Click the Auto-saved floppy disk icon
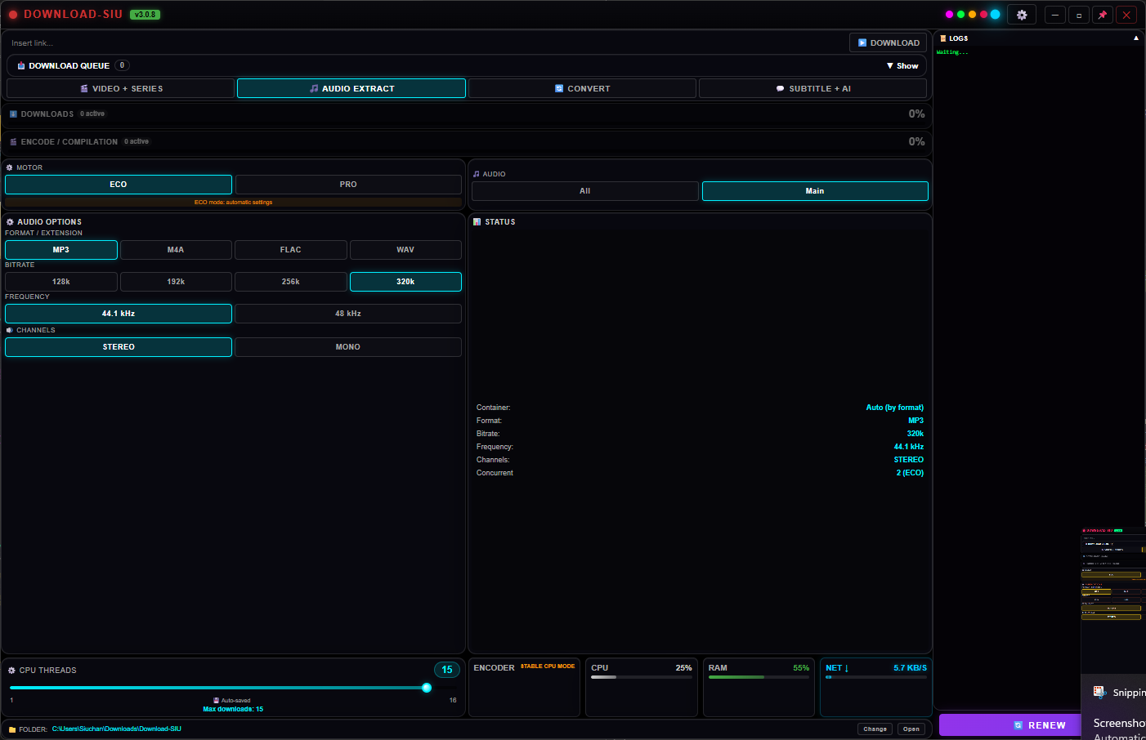 (x=216, y=701)
